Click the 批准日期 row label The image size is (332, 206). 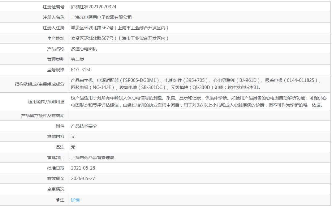[56, 168]
